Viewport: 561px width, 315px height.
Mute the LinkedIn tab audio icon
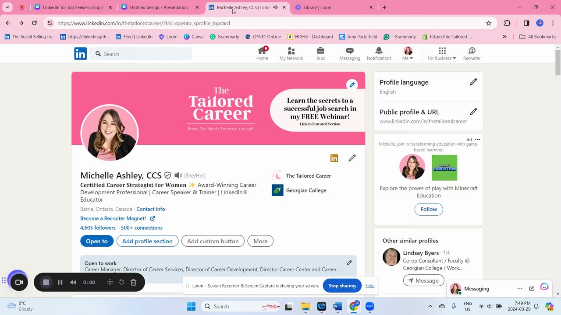click(275, 7)
